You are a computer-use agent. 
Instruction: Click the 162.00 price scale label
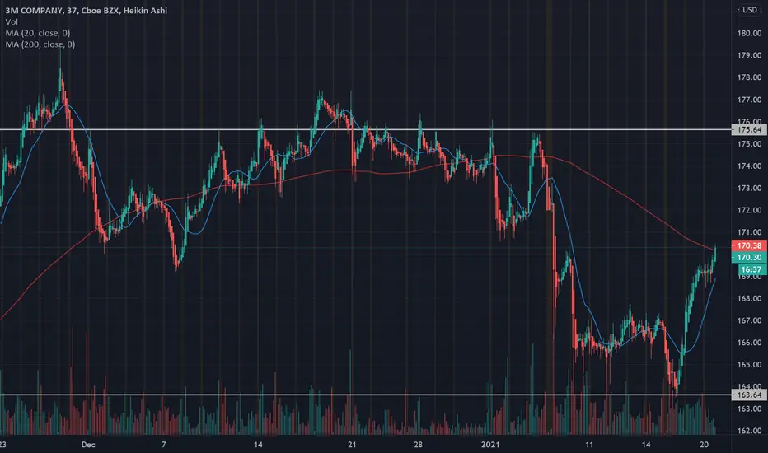(x=749, y=431)
